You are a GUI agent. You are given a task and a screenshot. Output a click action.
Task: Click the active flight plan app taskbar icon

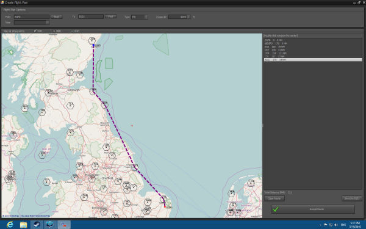pos(63,225)
